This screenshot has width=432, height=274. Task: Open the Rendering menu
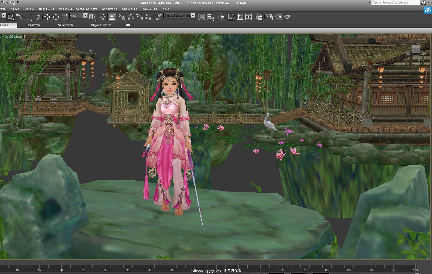110,9
